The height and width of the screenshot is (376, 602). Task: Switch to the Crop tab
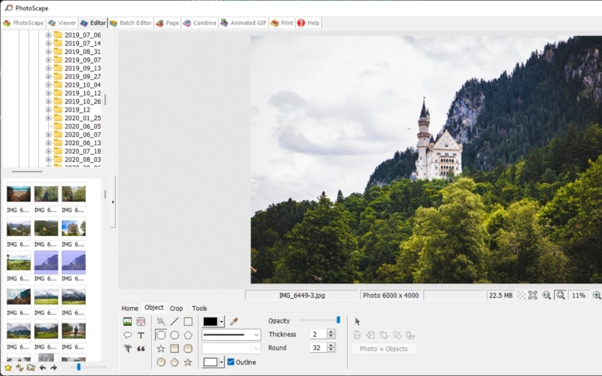[176, 308]
